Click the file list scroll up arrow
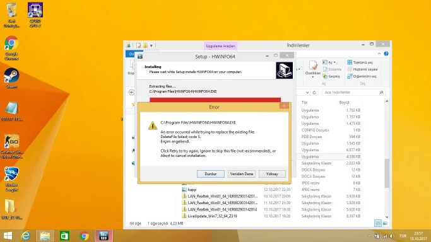431x242 pixels. [387, 101]
